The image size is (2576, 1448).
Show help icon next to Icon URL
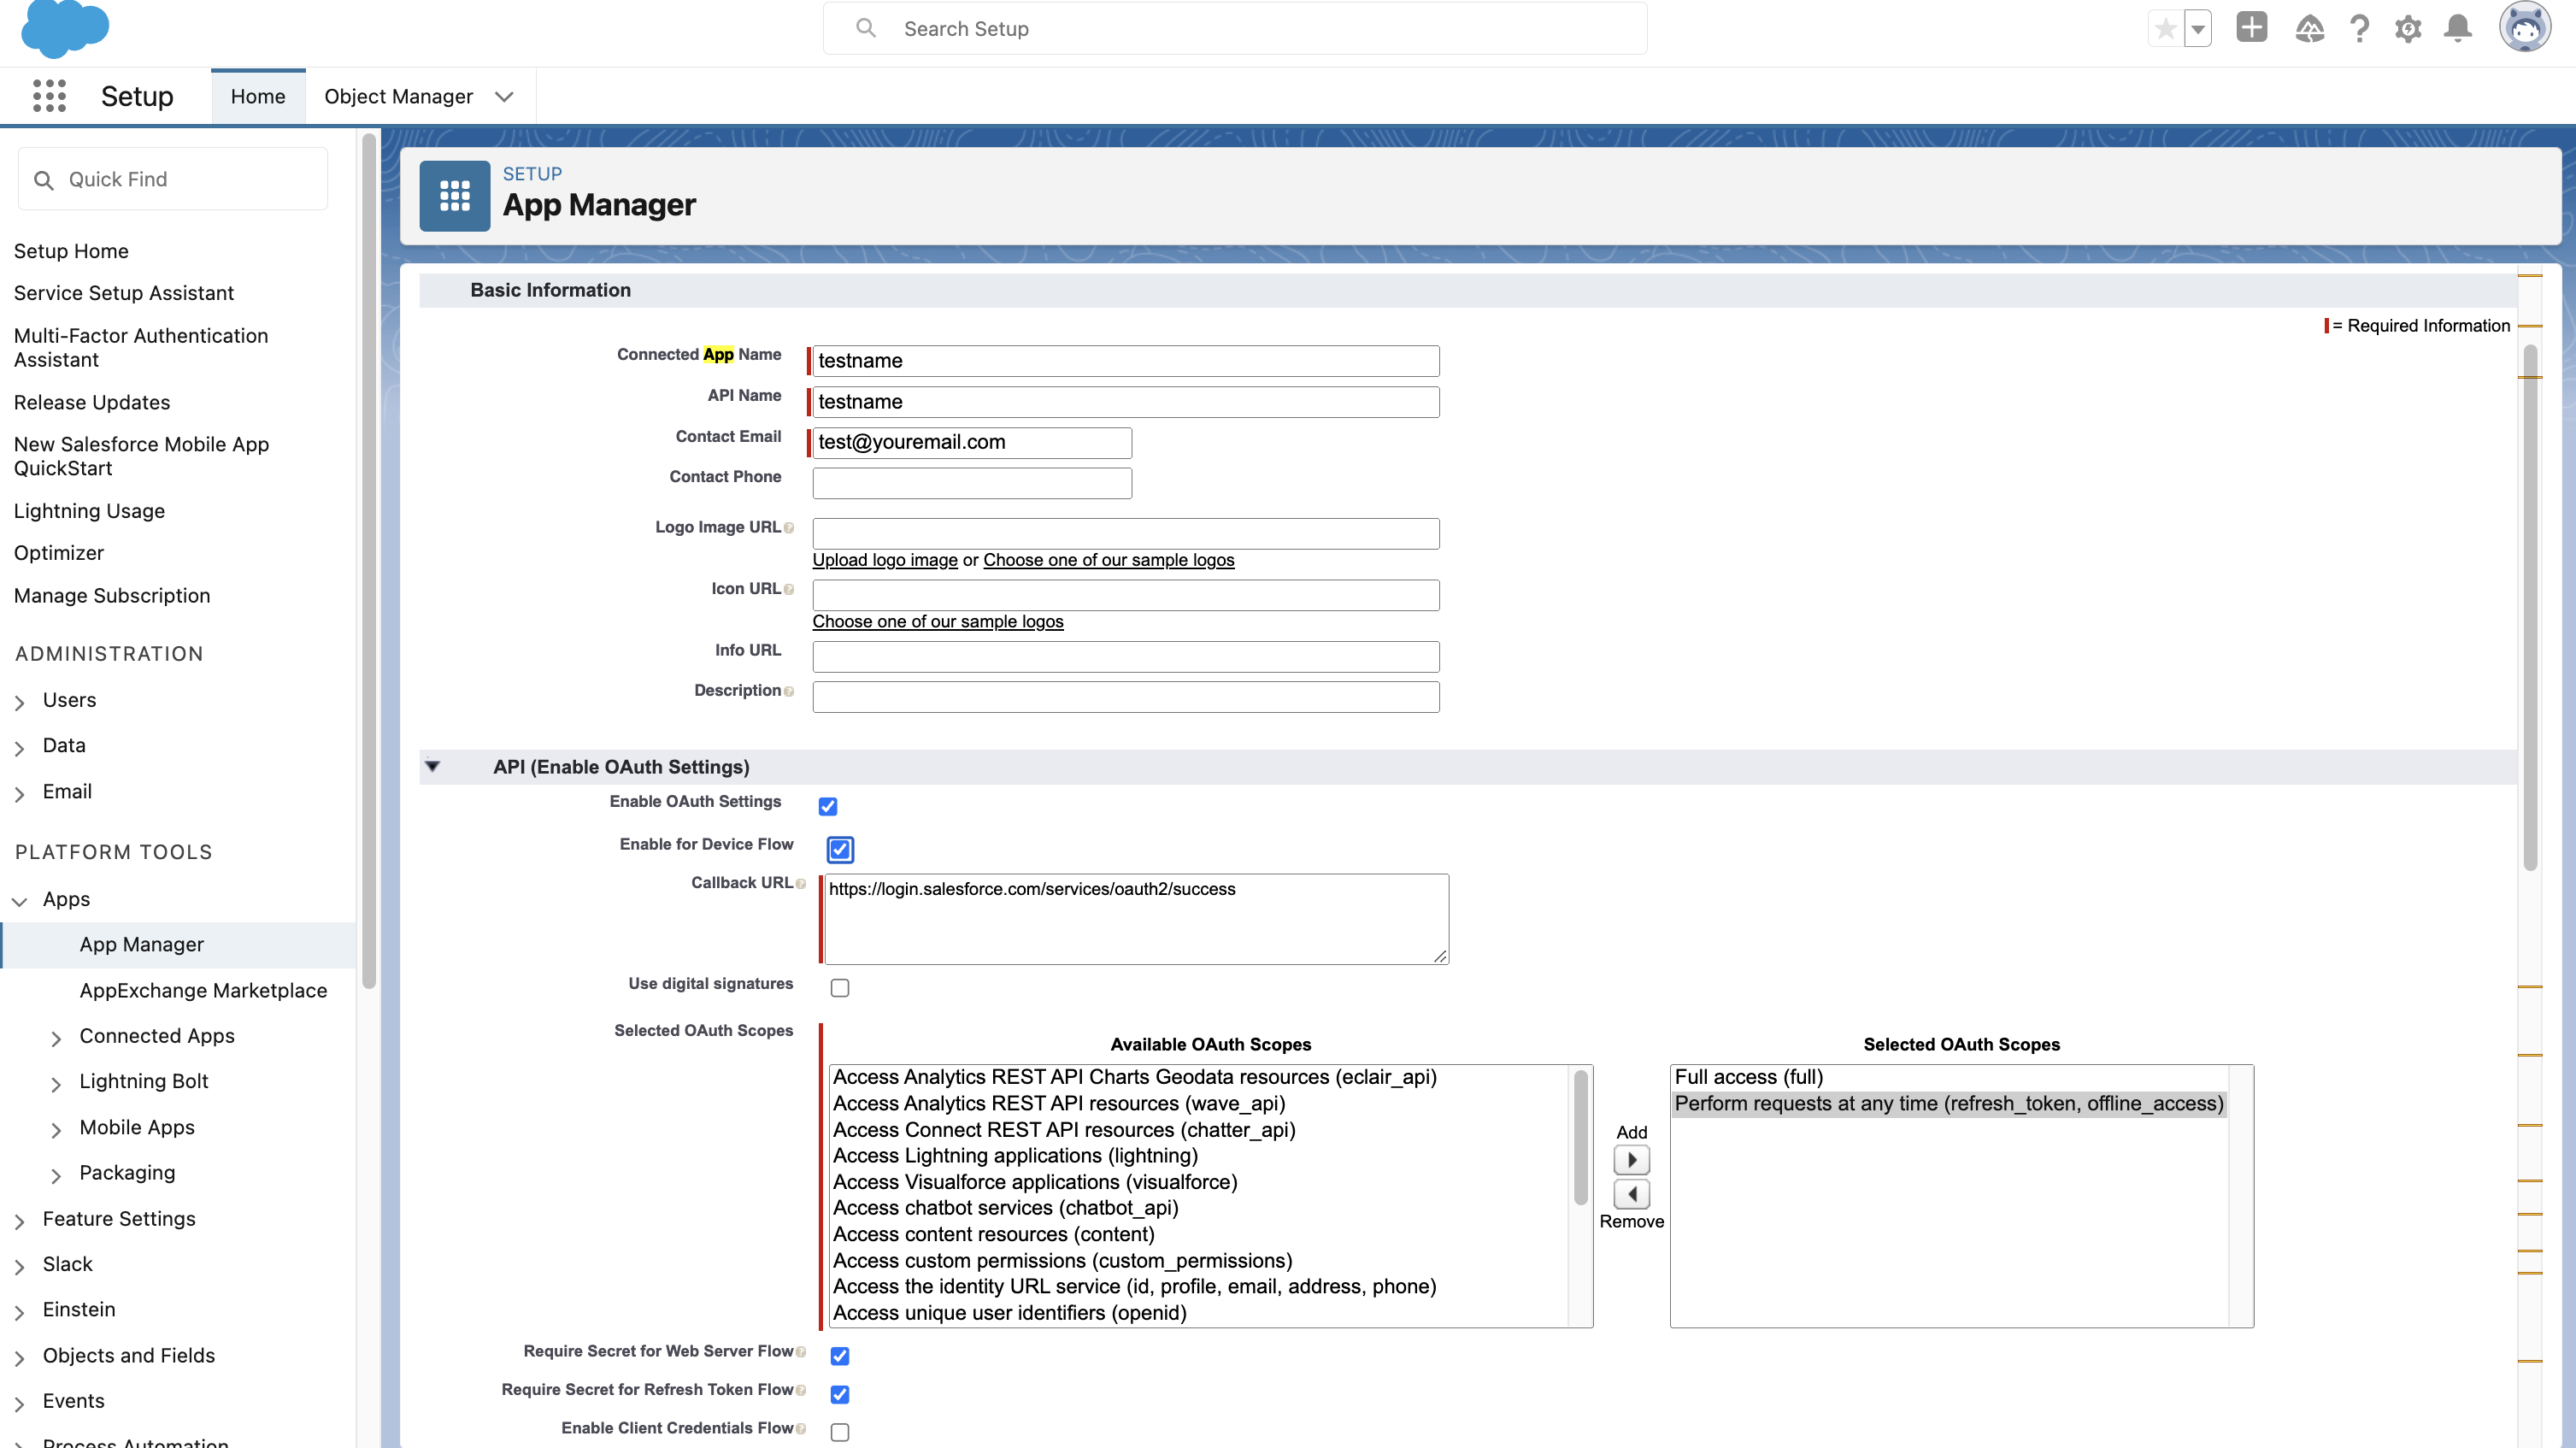coord(789,590)
